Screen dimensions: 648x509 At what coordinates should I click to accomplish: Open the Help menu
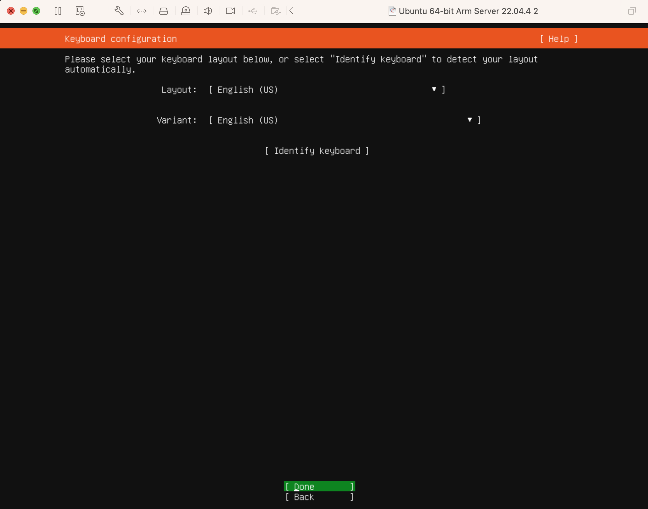pyautogui.click(x=559, y=39)
